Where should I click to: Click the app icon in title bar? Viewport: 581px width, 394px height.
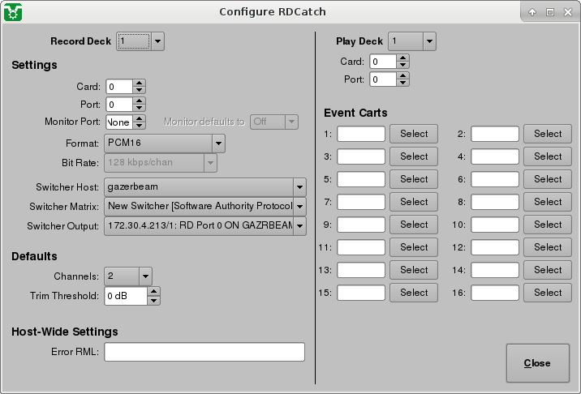(x=13, y=12)
